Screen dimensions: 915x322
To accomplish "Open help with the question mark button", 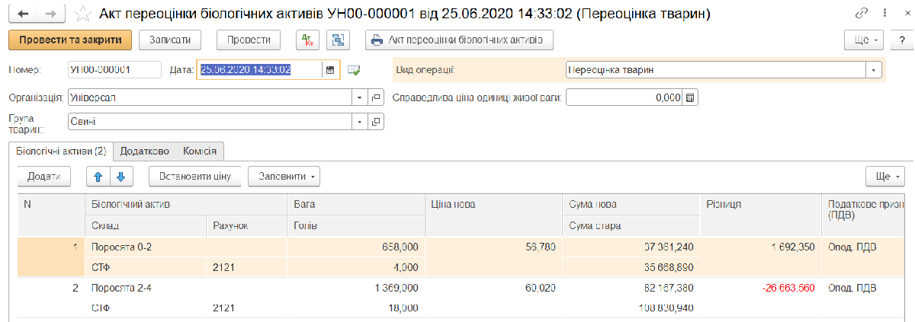I will click(901, 40).
